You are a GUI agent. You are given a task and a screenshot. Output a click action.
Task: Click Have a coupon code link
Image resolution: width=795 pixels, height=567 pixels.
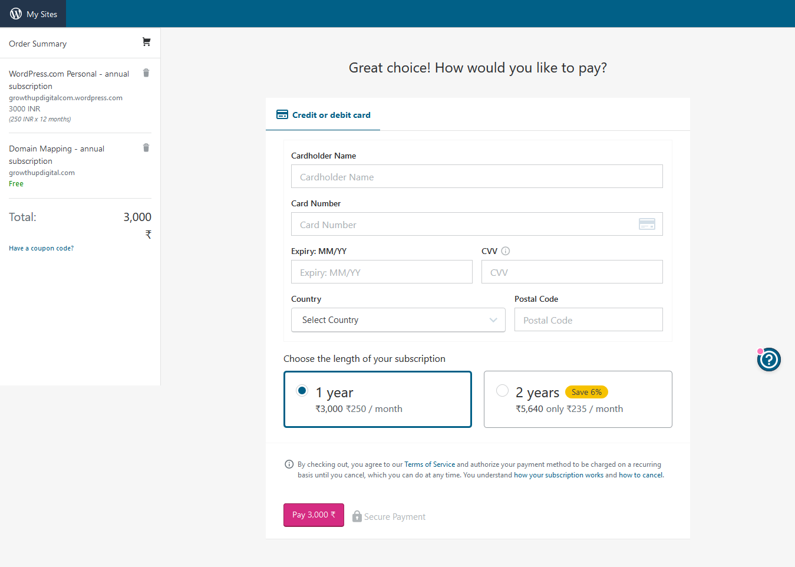(x=41, y=248)
